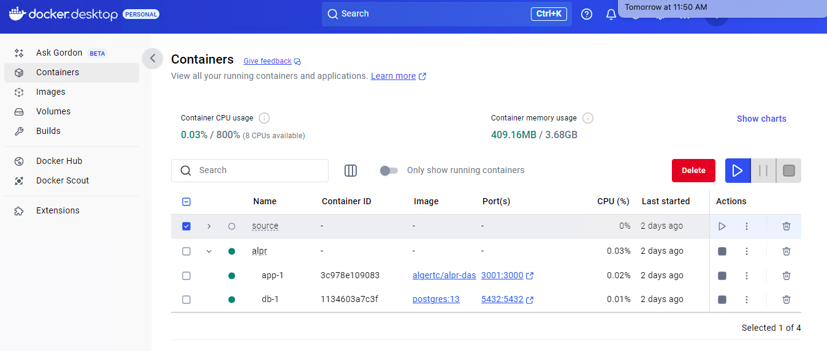Open Images in the sidebar
827x351 pixels.
50,92
